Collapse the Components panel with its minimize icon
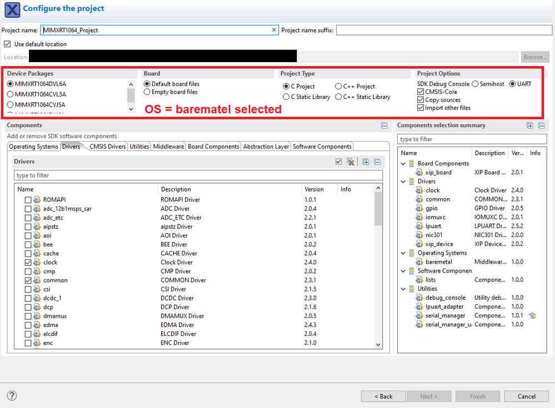Image resolution: width=555 pixels, height=408 pixels. coord(384,125)
